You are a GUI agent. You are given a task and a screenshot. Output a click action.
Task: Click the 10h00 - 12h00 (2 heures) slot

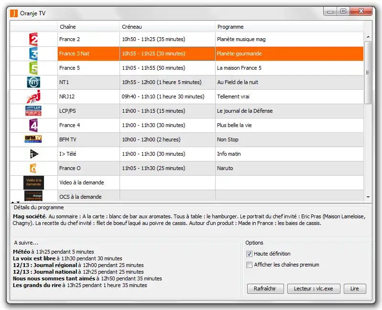(167, 139)
